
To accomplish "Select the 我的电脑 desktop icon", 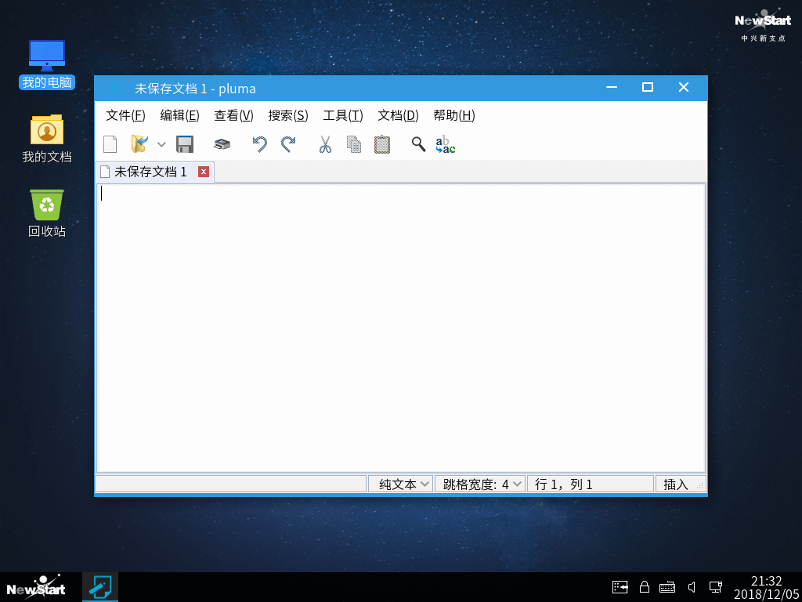I will (x=46, y=64).
